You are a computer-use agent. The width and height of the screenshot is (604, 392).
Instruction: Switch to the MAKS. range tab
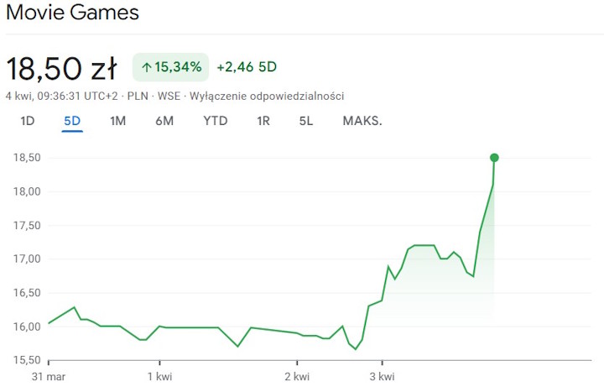click(362, 121)
